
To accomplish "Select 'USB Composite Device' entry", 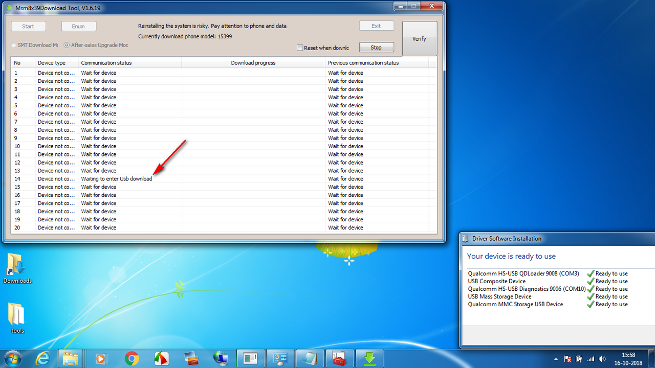I will point(496,281).
